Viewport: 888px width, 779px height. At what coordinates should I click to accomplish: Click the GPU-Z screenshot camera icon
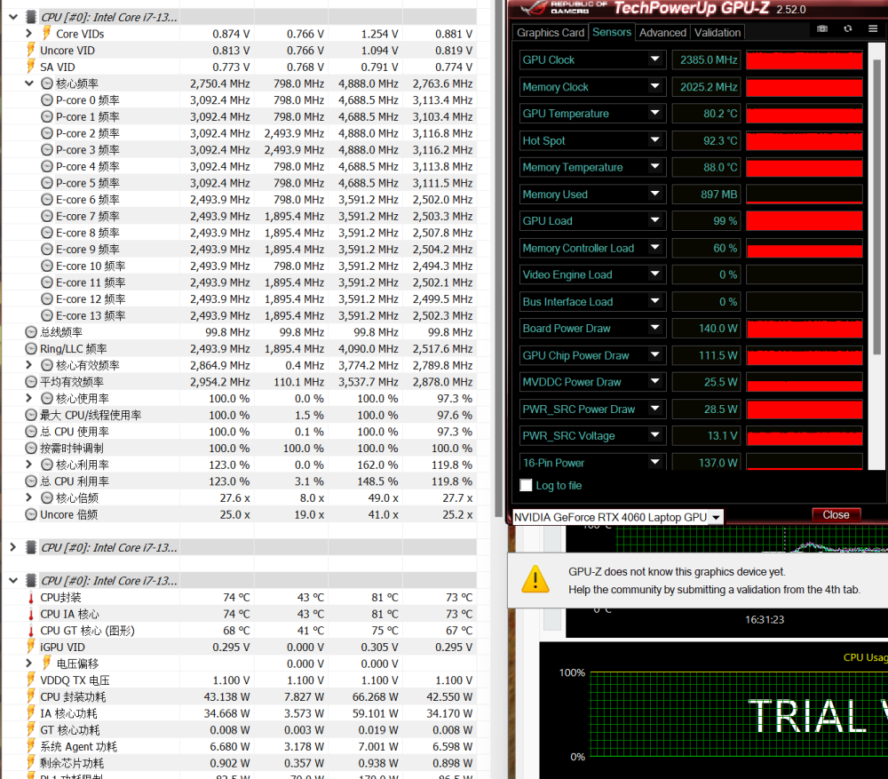point(822,28)
